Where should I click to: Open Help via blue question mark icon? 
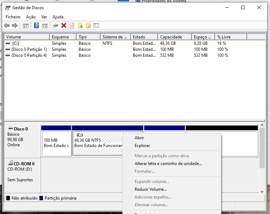[36, 25]
